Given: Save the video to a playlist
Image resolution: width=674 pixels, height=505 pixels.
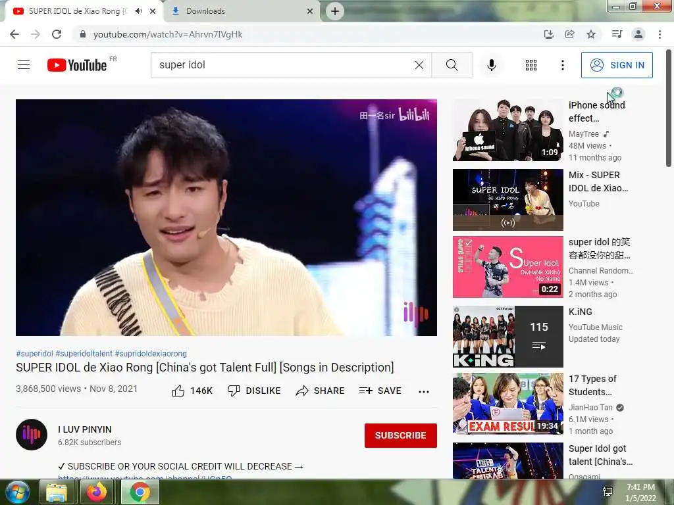Looking at the screenshot, I should [x=380, y=391].
